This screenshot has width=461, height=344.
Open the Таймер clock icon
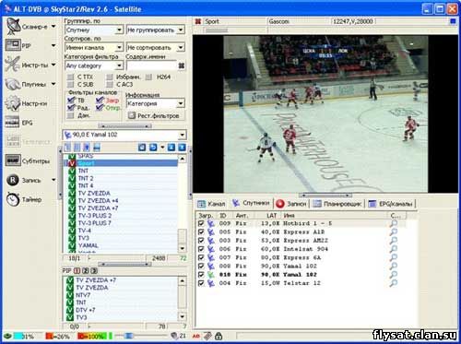point(13,199)
